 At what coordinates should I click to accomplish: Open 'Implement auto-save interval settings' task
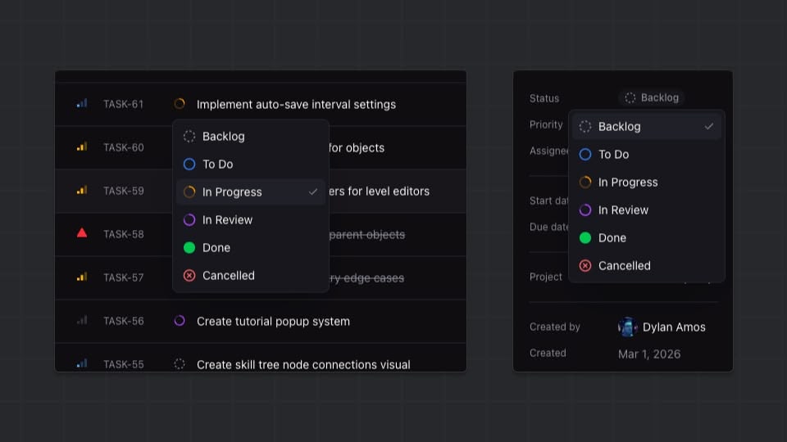click(296, 104)
